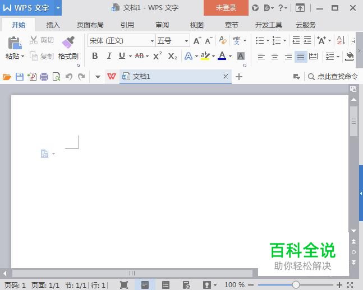Apply the yellow highlight color pen
This screenshot has width=363, height=290.
tap(205, 56)
